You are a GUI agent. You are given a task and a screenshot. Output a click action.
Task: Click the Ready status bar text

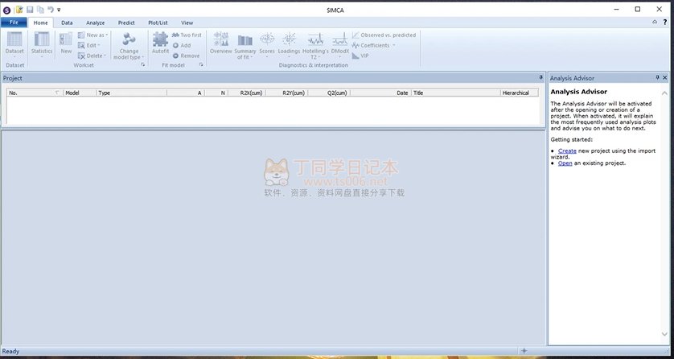[10, 351]
